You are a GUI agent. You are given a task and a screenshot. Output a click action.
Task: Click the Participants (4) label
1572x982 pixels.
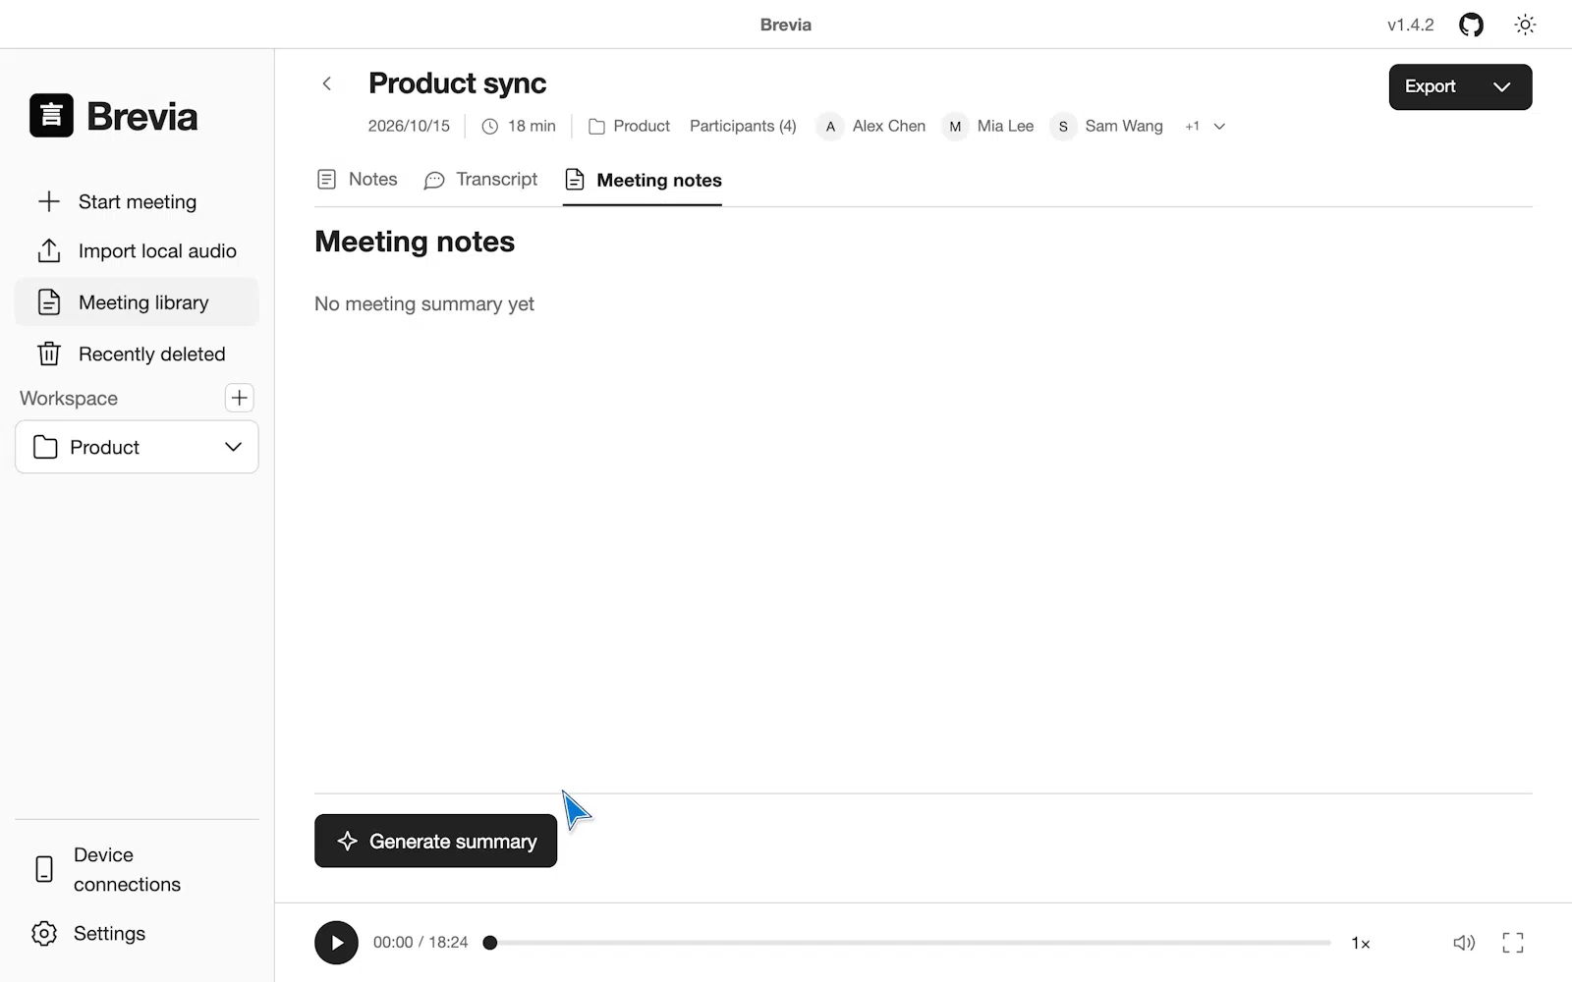tap(743, 126)
